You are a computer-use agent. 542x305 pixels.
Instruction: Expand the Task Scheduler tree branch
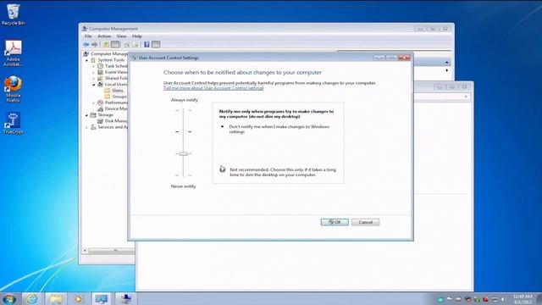point(94,66)
